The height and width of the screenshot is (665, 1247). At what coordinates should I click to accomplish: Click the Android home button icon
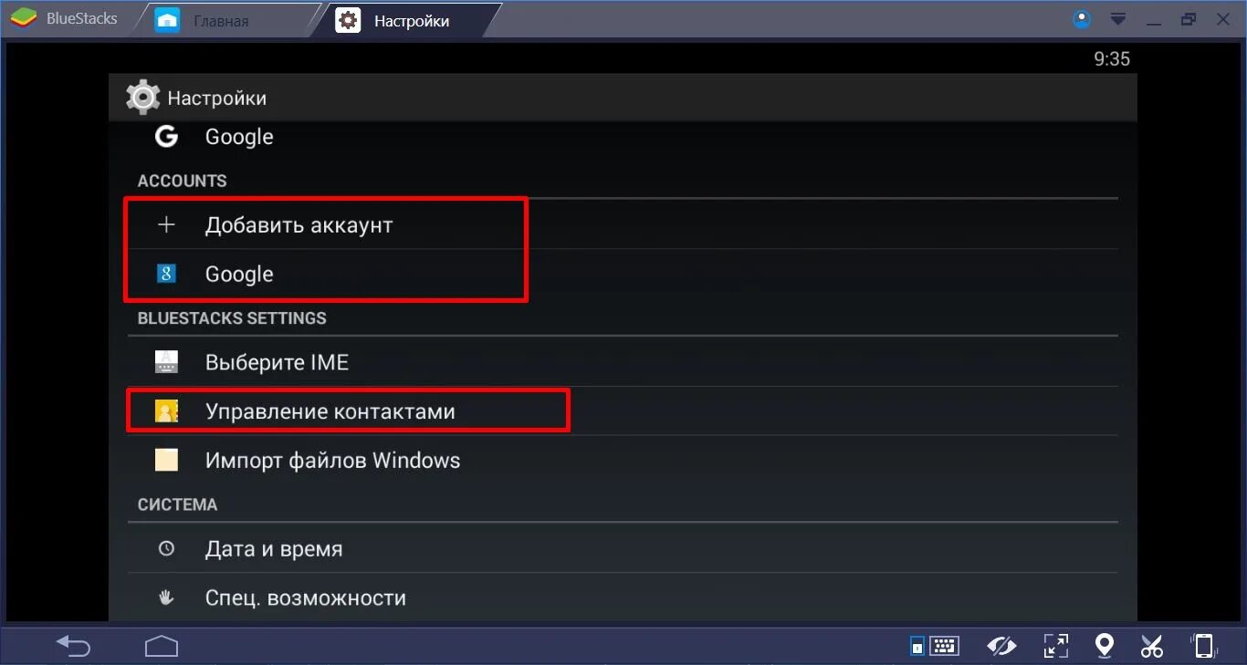coord(162,647)
